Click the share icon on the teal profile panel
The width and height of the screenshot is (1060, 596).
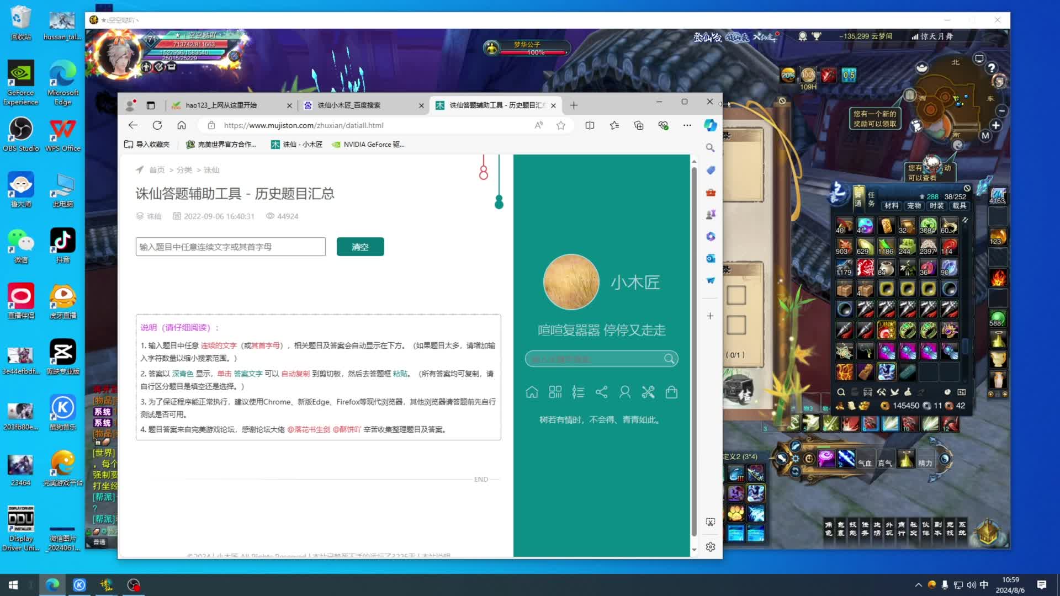(x=601, y=392)
